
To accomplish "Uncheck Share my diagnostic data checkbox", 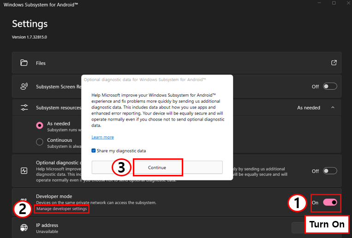I will [x=93, y=151].
